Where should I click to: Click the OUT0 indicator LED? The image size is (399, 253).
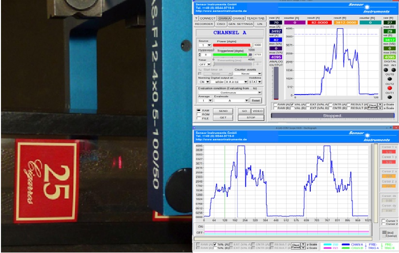390,79
